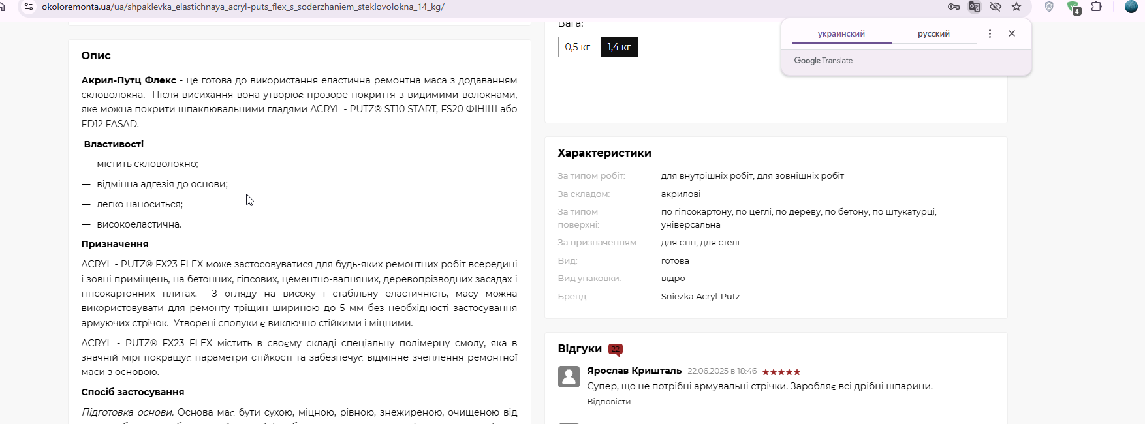
Task: Click bullet 'відмінна адгезія до основи;'
Action: 163,185
